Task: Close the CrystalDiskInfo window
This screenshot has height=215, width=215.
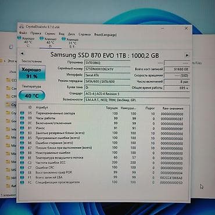Action: (186, 28)
